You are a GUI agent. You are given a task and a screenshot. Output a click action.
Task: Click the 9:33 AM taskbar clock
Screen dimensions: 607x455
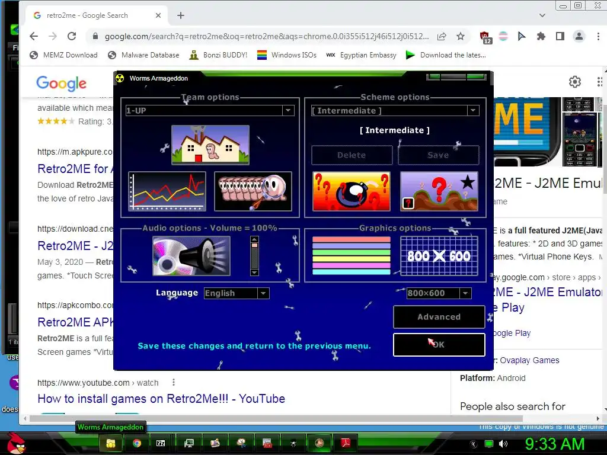coord(554,444)
